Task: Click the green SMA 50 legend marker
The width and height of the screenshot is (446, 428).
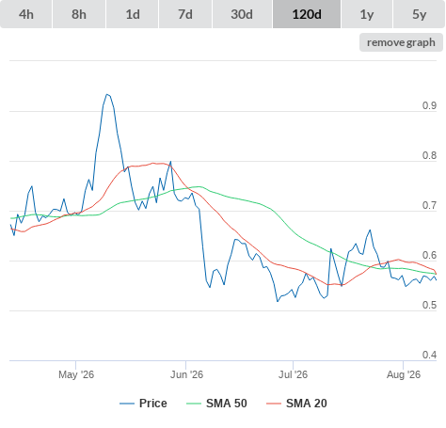Action: 194,404
